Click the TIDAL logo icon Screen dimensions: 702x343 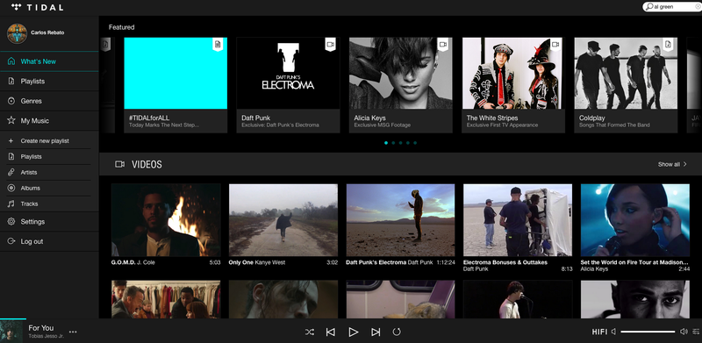click(16, 7)
